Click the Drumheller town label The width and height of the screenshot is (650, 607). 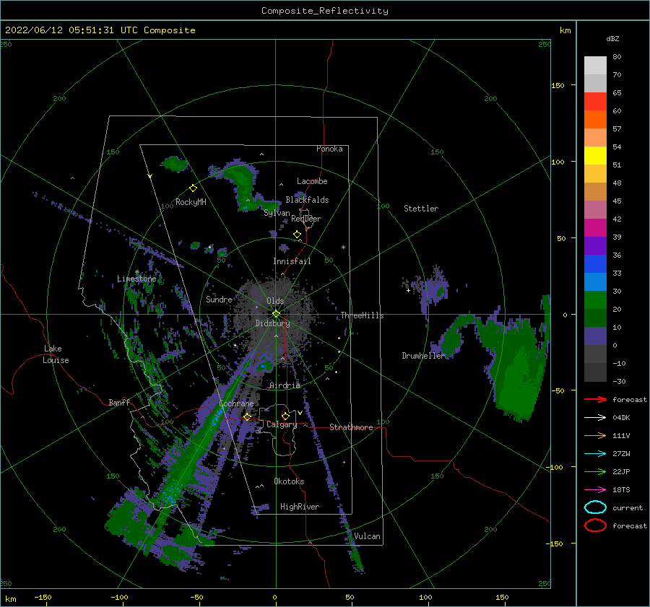coord(423,356)
